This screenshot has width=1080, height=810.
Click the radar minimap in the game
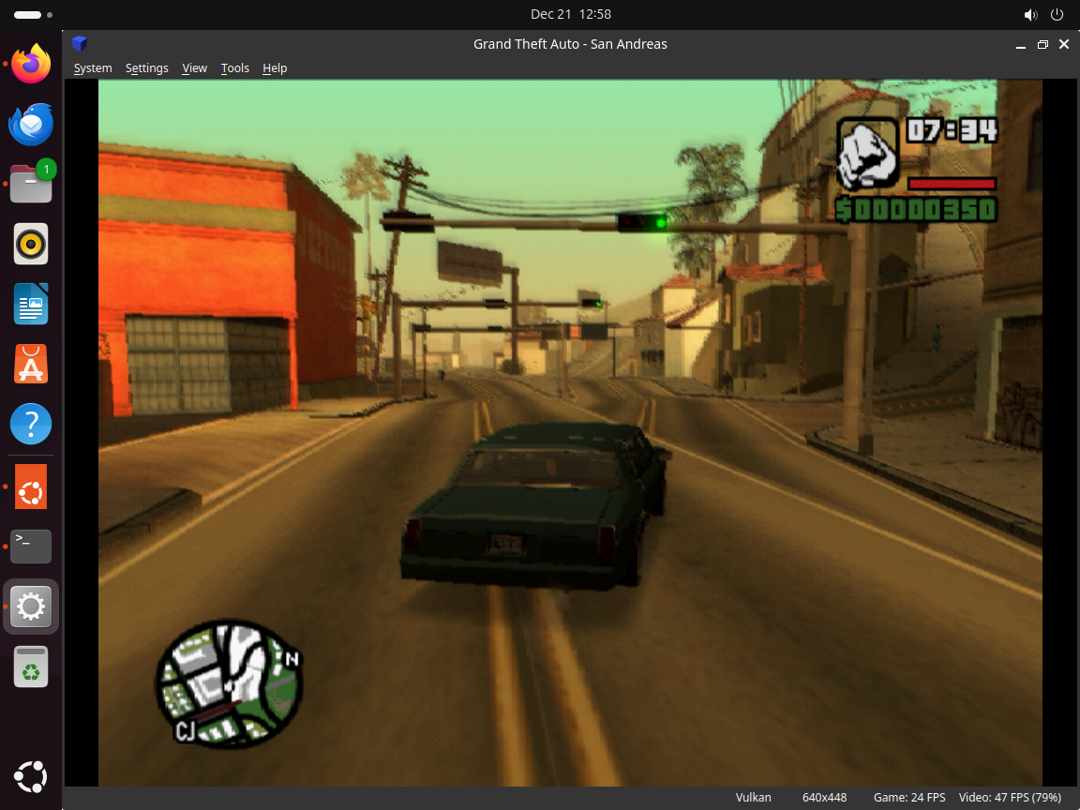pos(230,683)
